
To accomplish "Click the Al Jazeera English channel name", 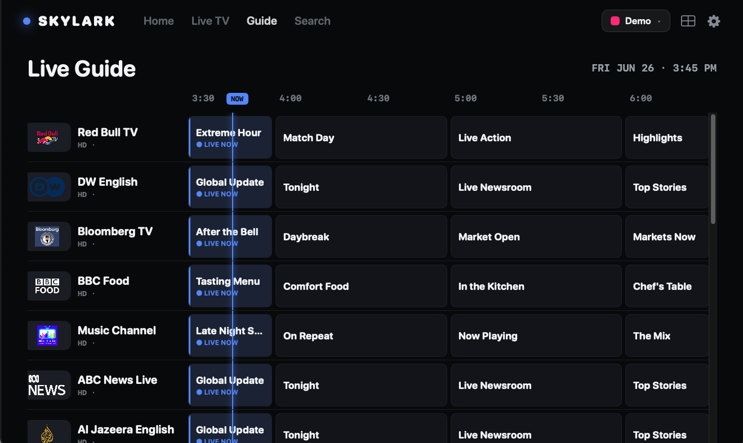I will (126, 429).
